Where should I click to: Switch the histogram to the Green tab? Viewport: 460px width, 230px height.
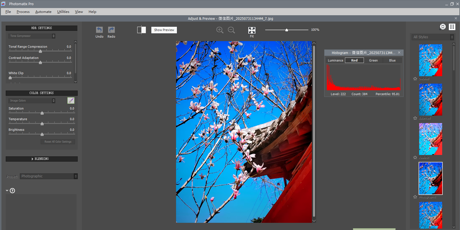373,60
